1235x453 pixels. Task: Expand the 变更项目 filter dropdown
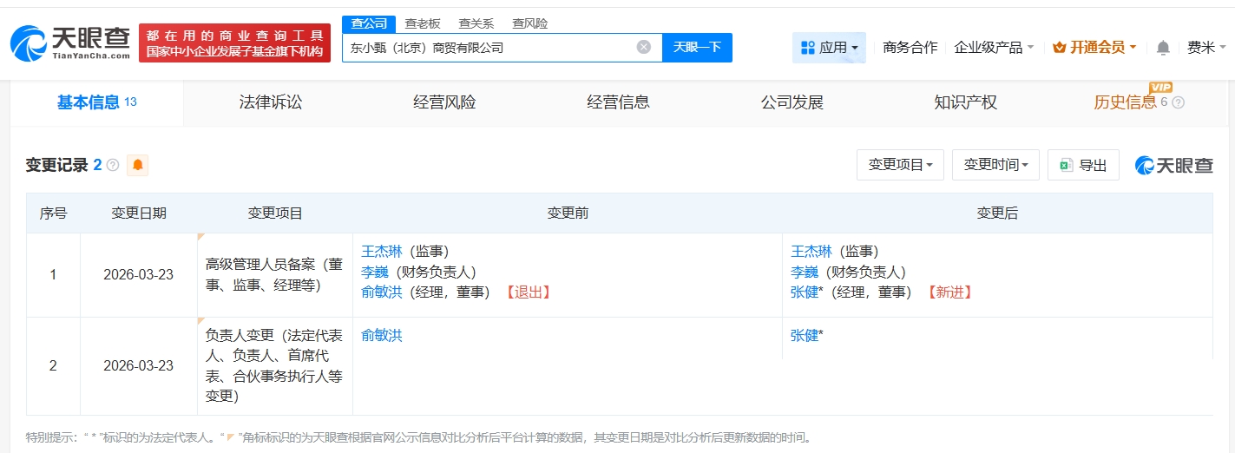tap(900, 165)
